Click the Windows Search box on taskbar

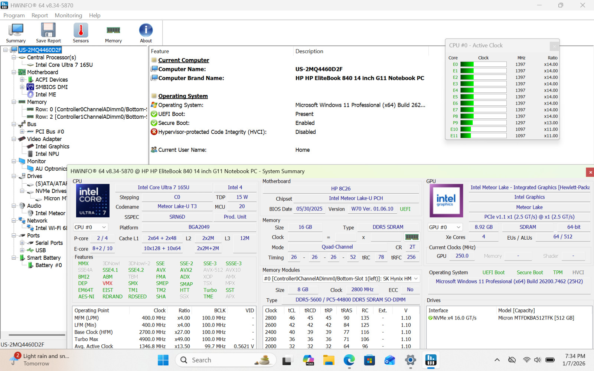[x=226, y=360]
